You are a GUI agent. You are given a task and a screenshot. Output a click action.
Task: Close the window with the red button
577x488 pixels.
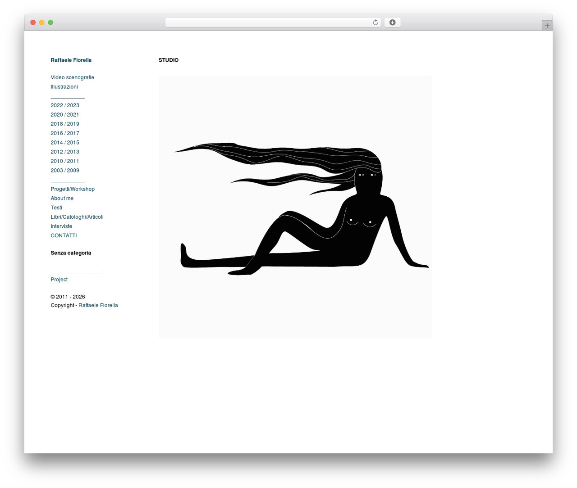click(33, 23)
